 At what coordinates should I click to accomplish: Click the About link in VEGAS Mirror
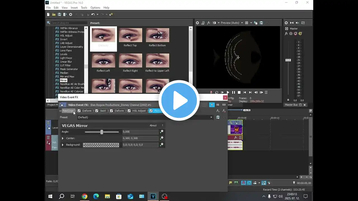coord(153,126)
